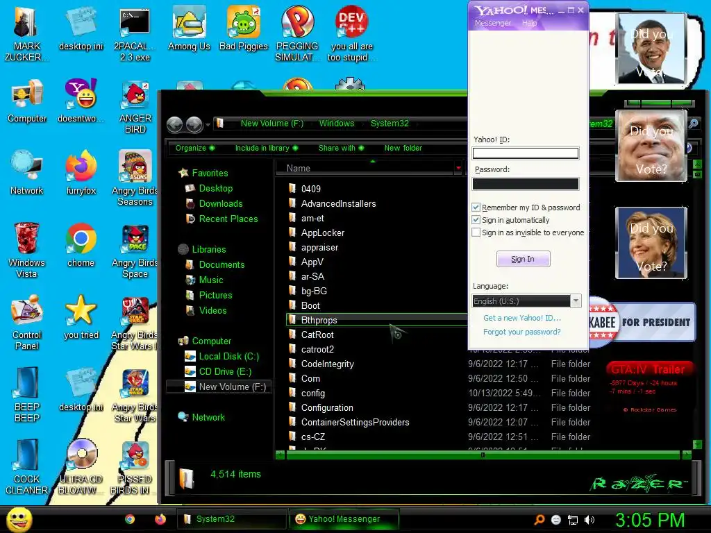The height and width of the screenshot is (533, 711).
Task: Open the COCK CLEANER desktop icon
Action: point(27,467)
